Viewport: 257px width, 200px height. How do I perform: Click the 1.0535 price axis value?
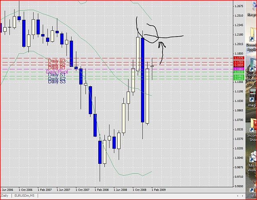pos(239,129)
